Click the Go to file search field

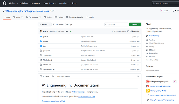[116, 24]
